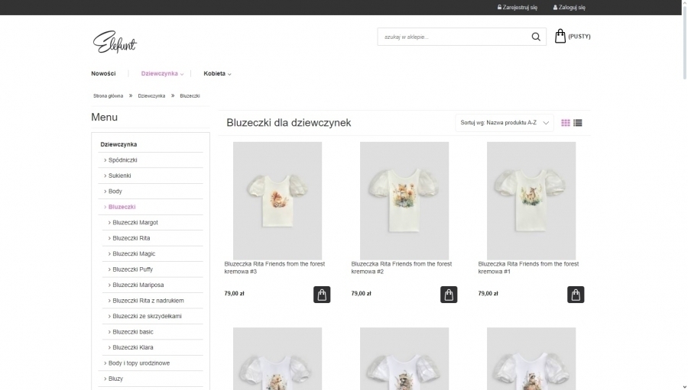
Task: Open 'Bluzeczka Rita Friends from the forest kremowa #2' title
Action: [401, 268]
